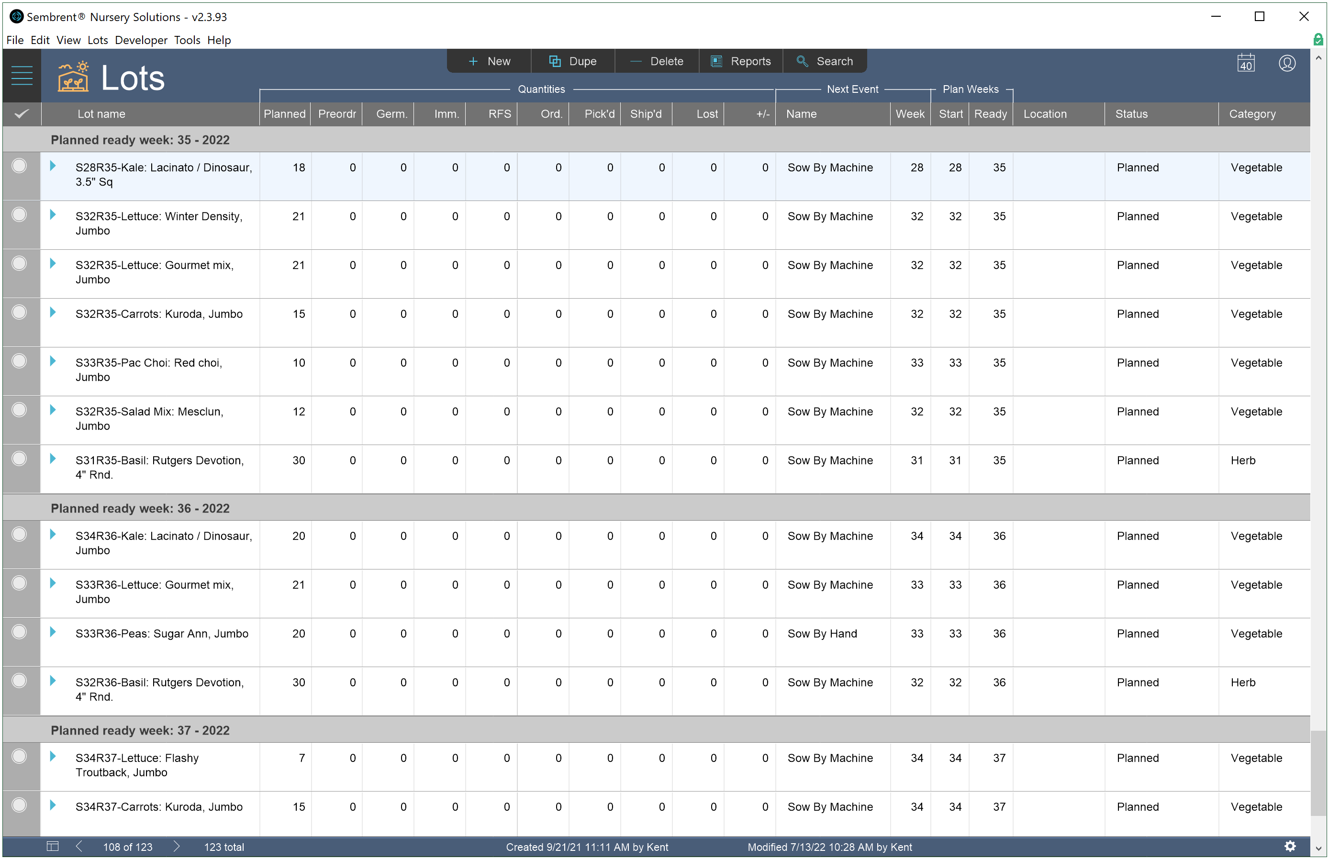This screenshot has width=1329, height=859.
Task: Open the Lots menu
Action: [x=98, y=40]
